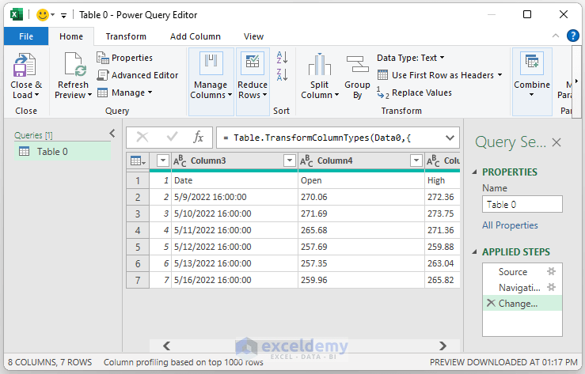Open Use First Row as Headers arrow

point(500,75)
